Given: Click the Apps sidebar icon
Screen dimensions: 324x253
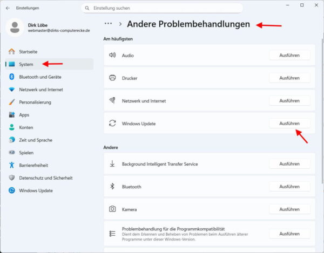Looking at the screenshot, I should [x=12, y=115].
